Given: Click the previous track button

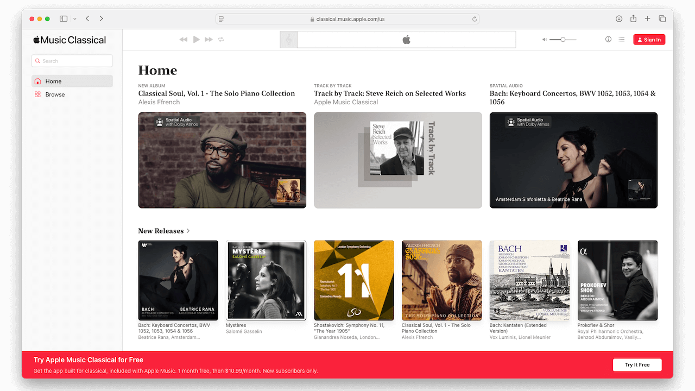Looking at the screenshot, I should point(184,40).
